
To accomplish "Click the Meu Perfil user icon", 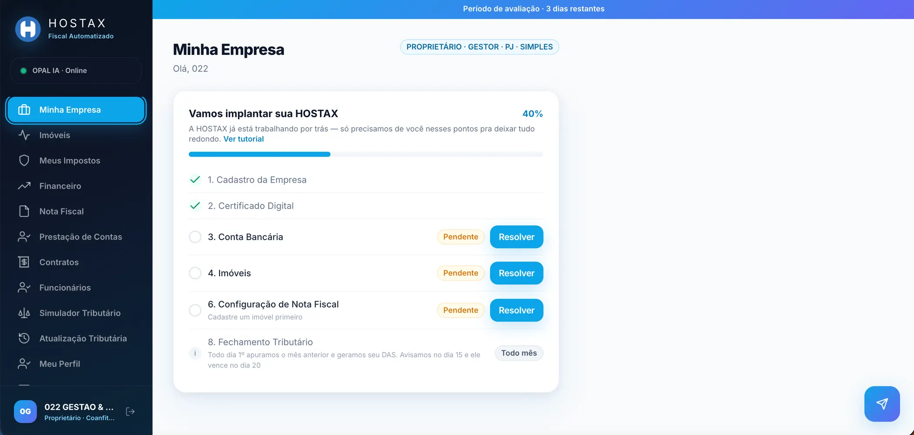I will pos(24,364).
